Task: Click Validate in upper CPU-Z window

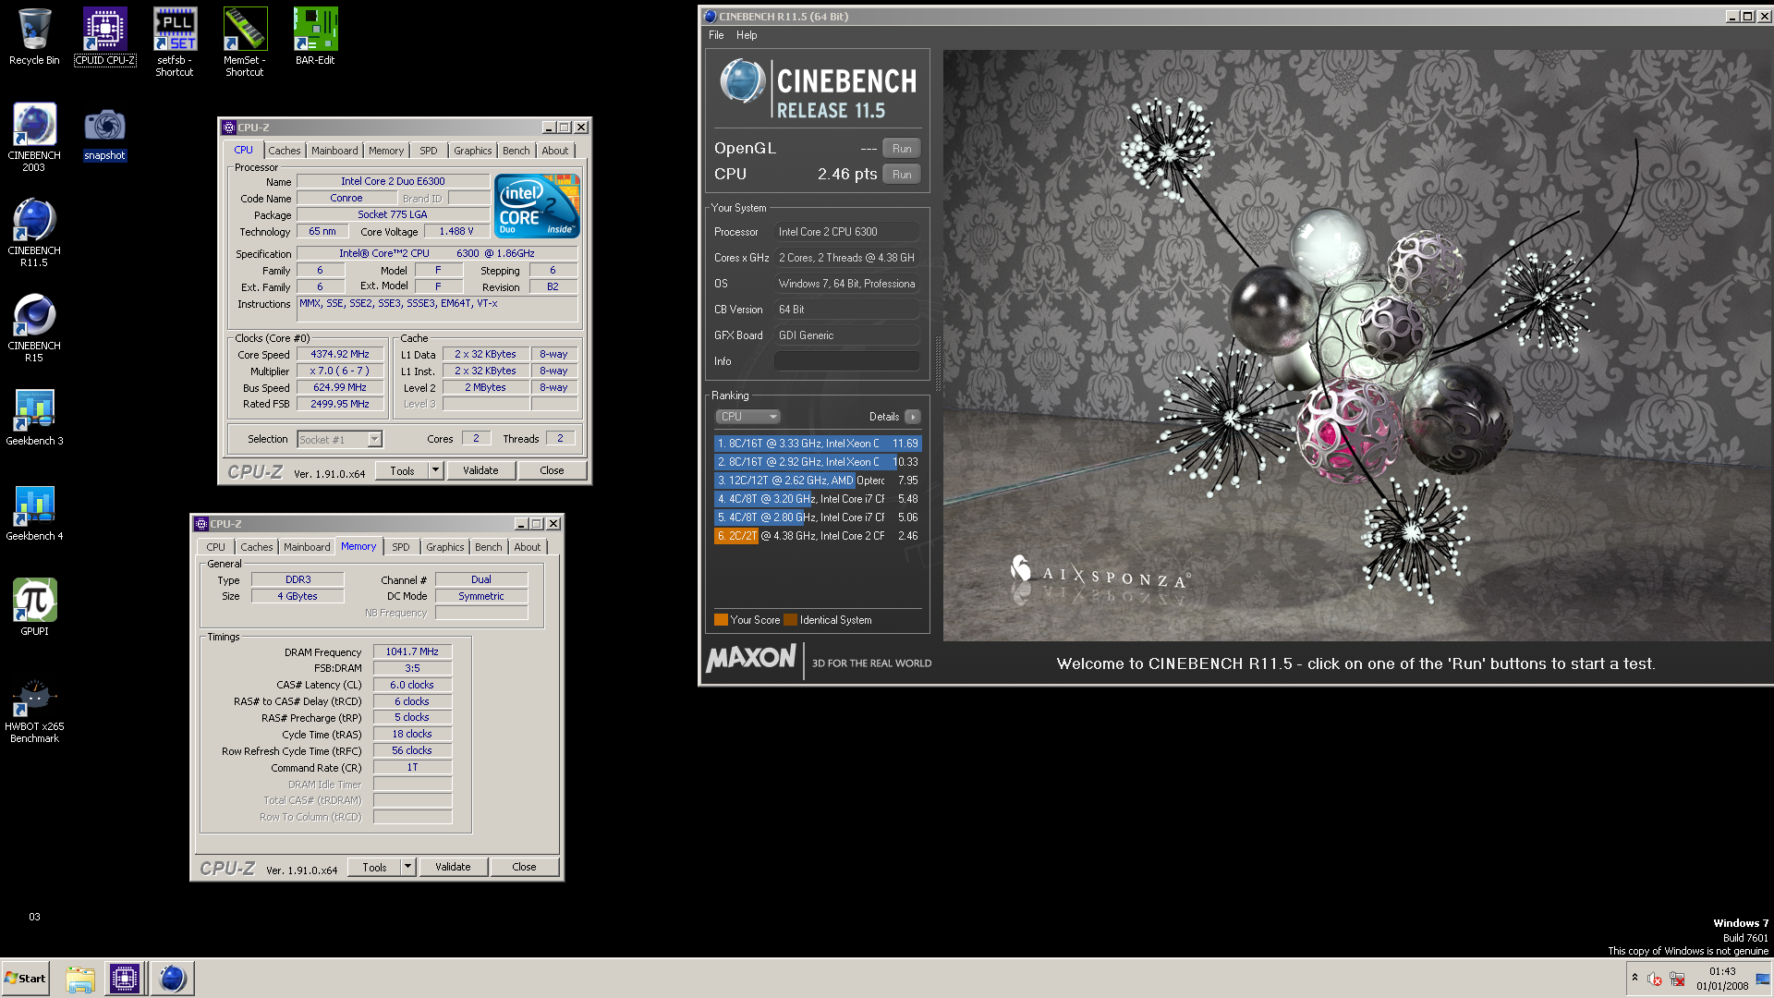Action: [x=480, y=470]
